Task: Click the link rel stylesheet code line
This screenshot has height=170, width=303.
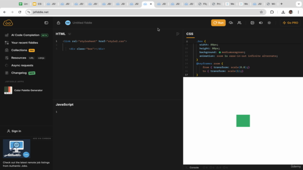Action: coord(95,41)
